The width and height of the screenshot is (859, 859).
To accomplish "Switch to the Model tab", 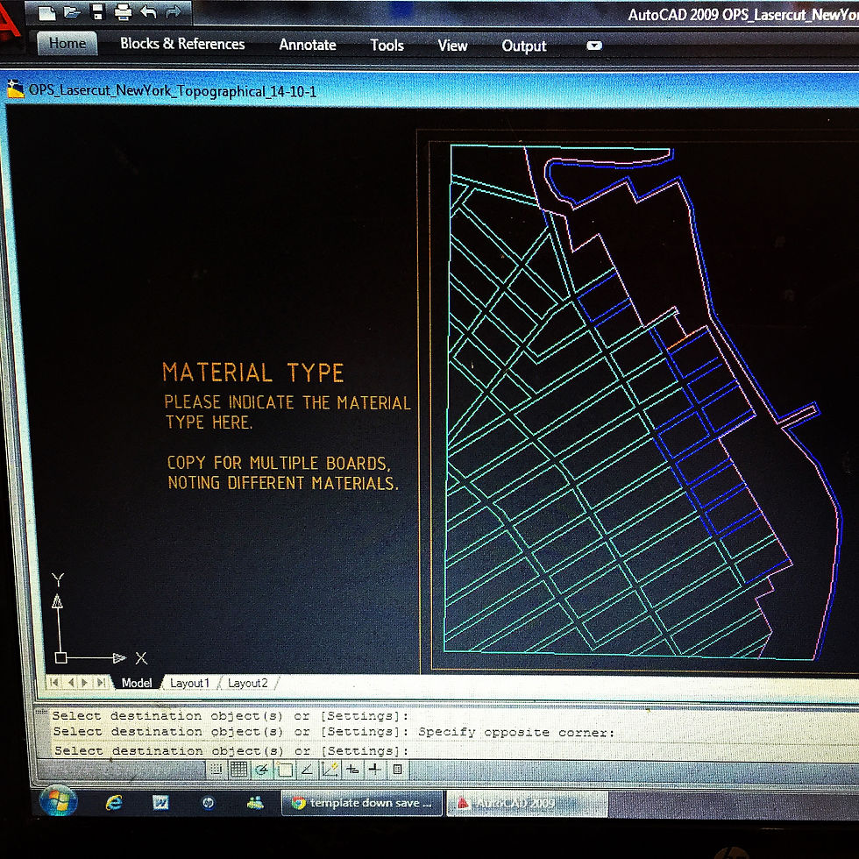I will (x=137, y=683).
